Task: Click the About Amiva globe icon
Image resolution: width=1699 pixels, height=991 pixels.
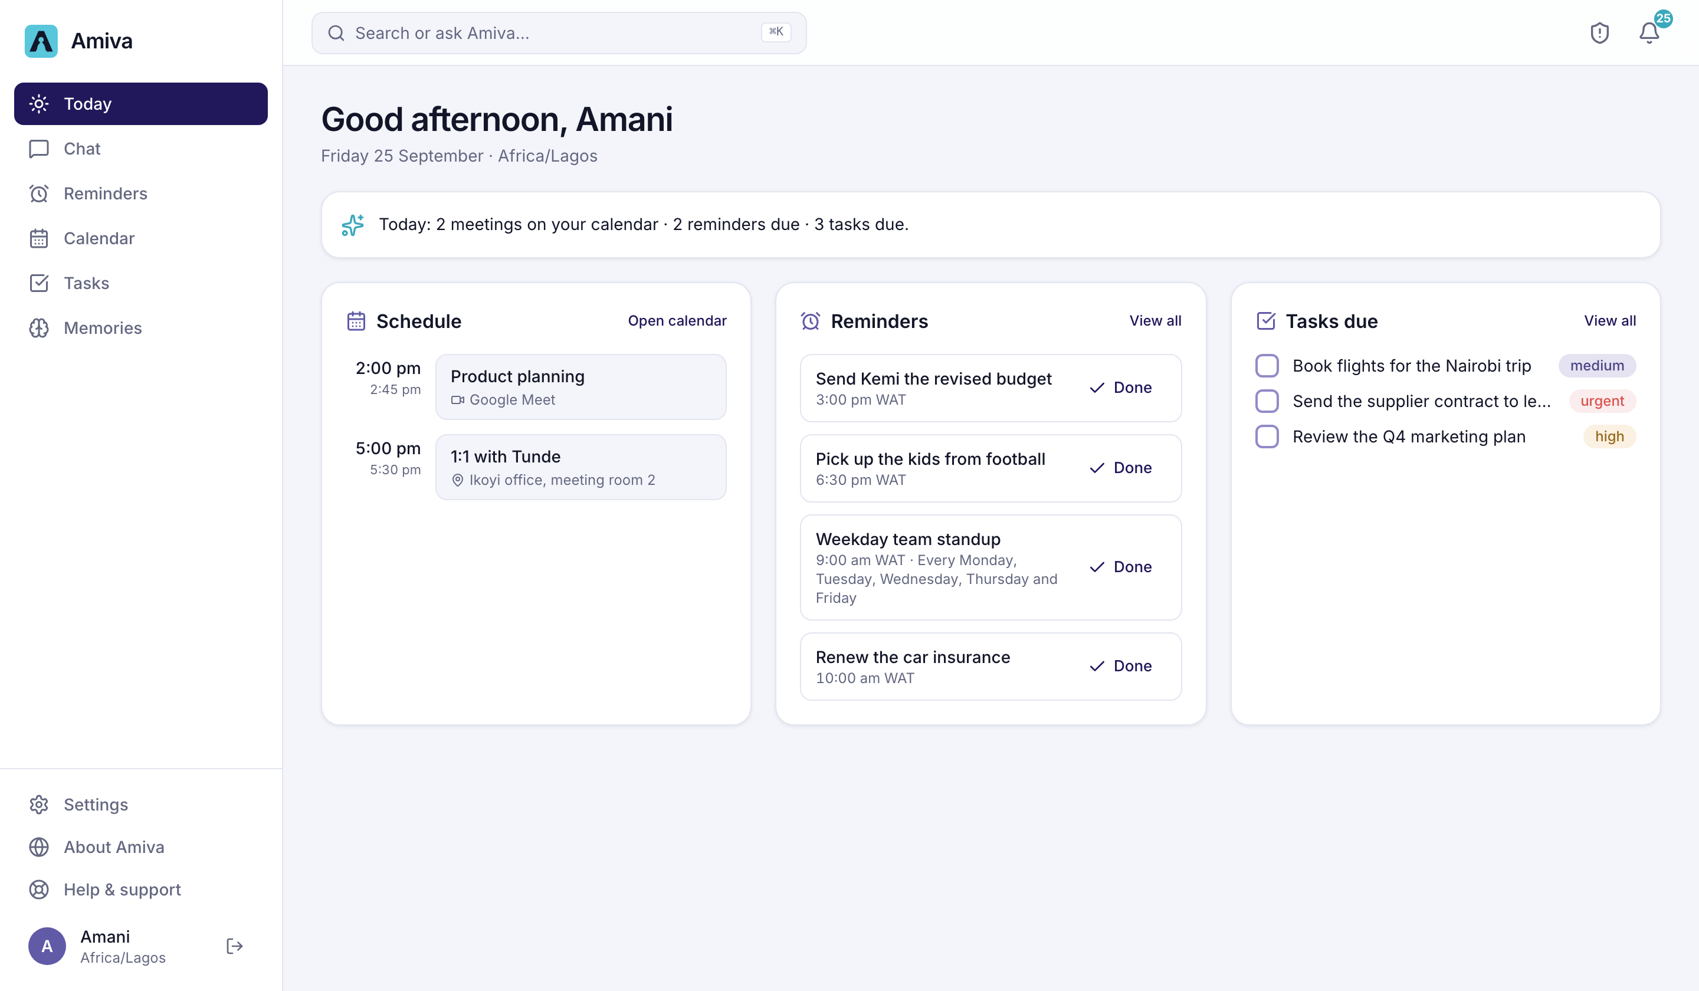Action: point(39,846)
